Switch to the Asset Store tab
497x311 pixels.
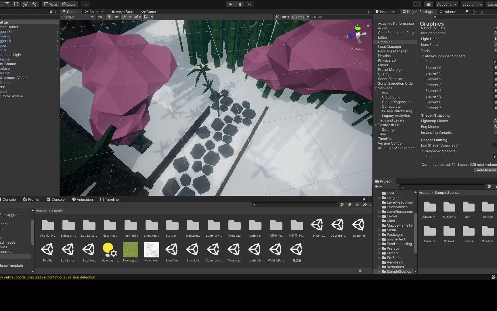click(x=123, y=12)
